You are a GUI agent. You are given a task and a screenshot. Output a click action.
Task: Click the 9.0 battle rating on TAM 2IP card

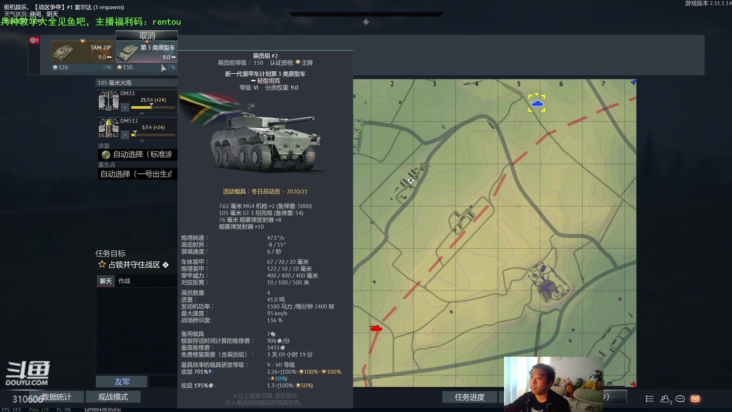(102, 57)
